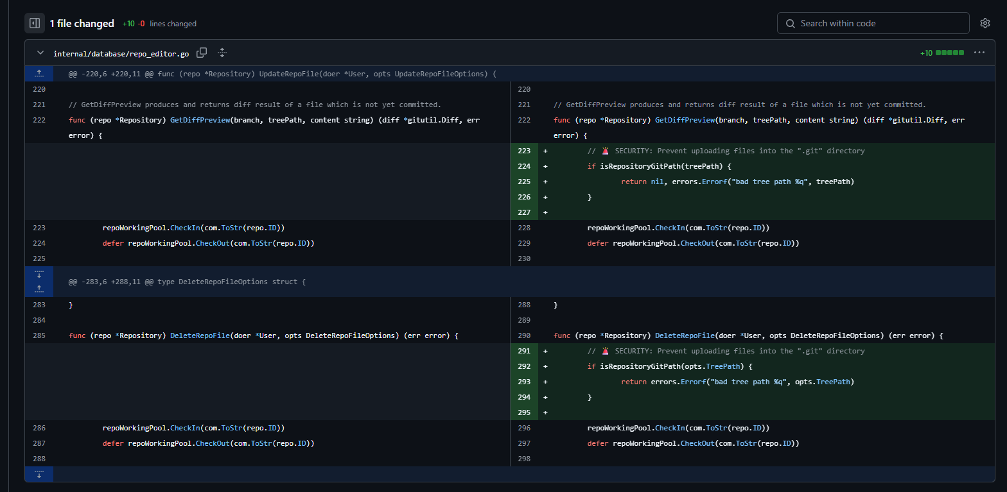This screenshot has height=492, width=1007.
Task: Click the GetDiffPreview function name in right pane
Action: 685,120
